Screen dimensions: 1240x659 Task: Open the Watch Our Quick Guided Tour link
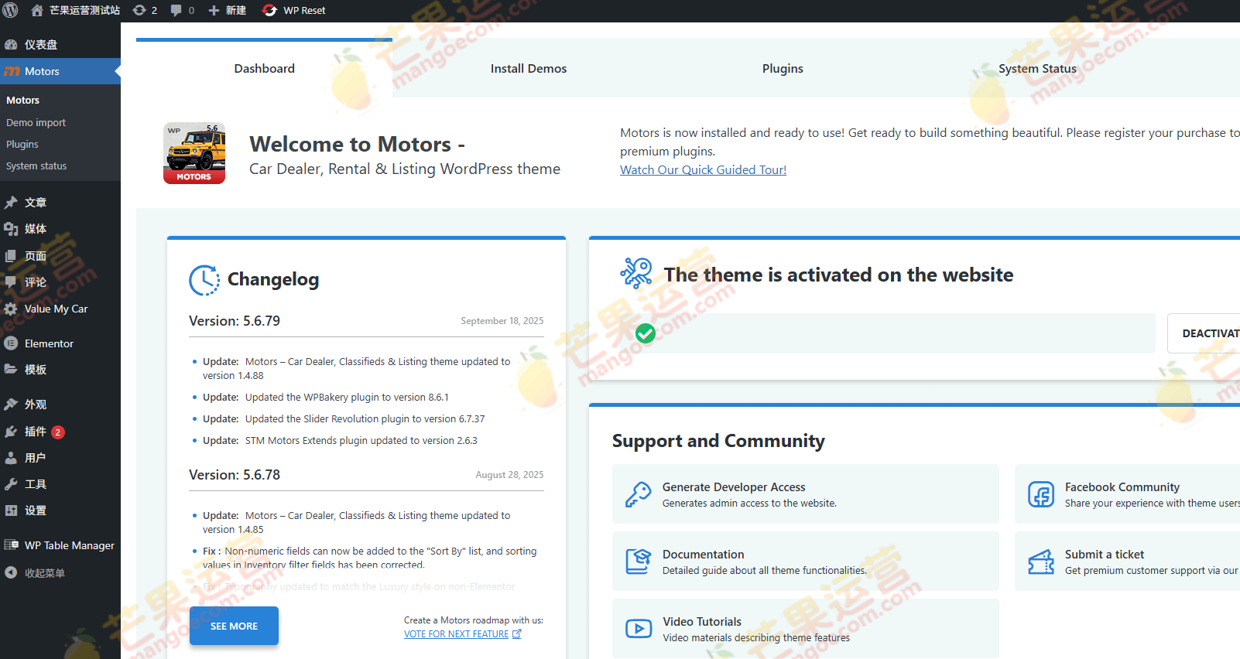click(703, 170)
